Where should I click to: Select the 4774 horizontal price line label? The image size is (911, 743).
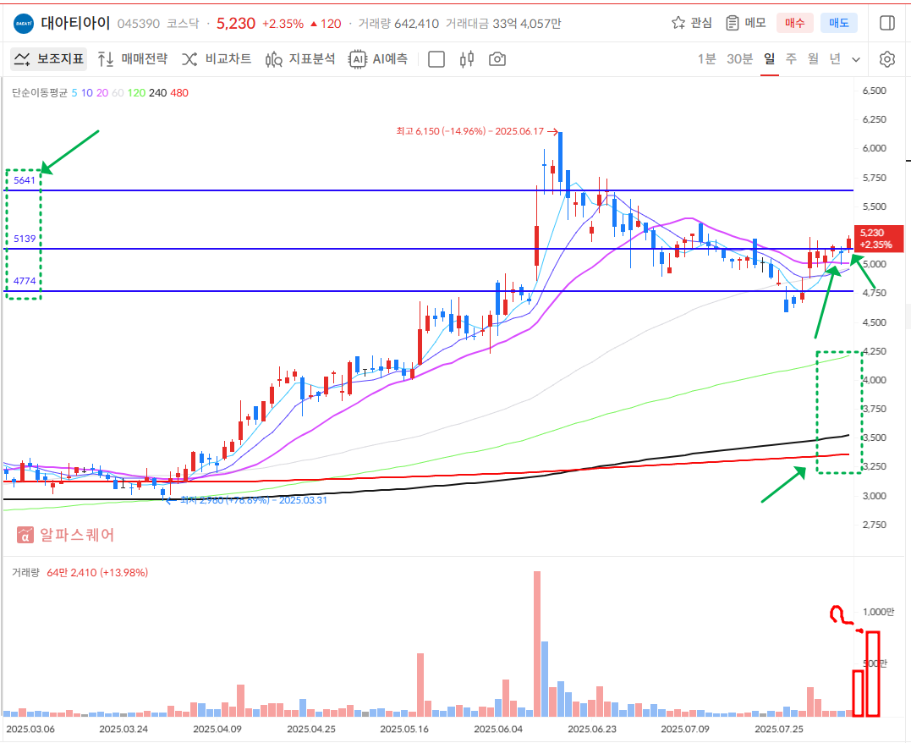point(25,281)
